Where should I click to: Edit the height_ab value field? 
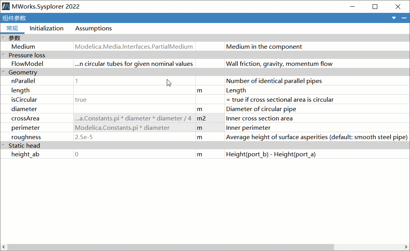pos(134,154)
